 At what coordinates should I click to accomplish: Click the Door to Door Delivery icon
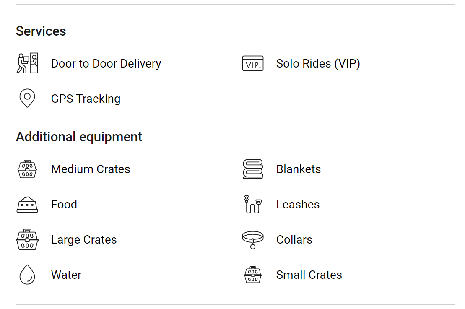[27, 63]
